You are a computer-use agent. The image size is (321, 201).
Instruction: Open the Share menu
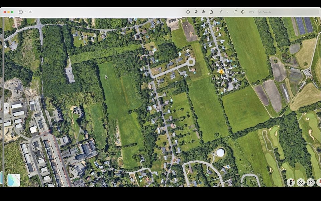(211, 12)
